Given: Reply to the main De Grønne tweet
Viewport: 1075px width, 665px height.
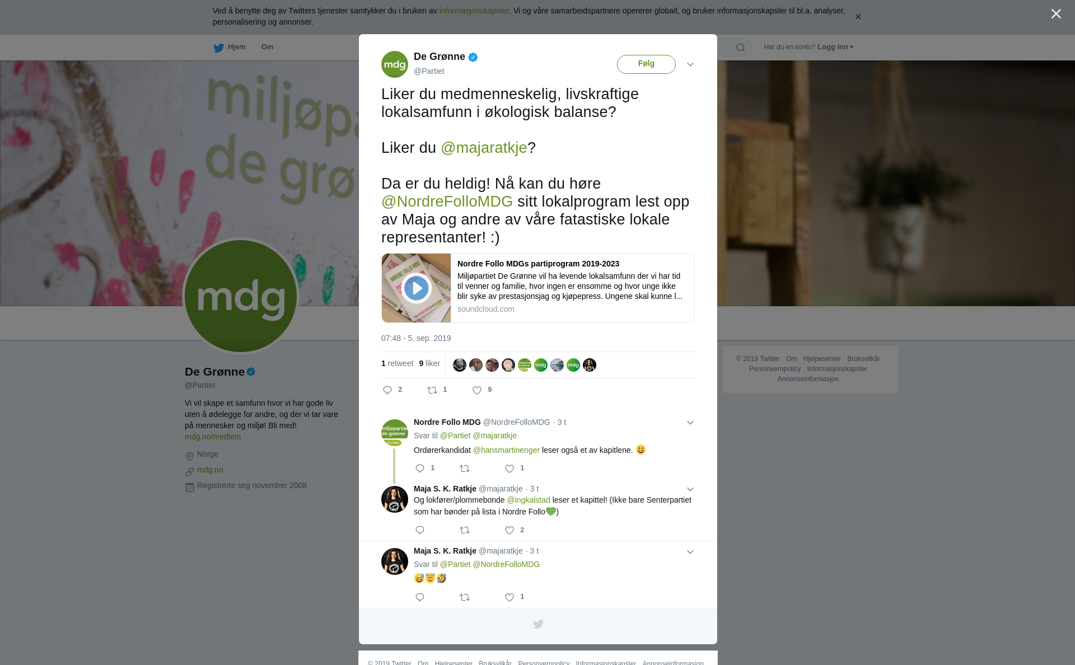Looking at the screenshot, I should pyautogui.click(x=387, y=390).
